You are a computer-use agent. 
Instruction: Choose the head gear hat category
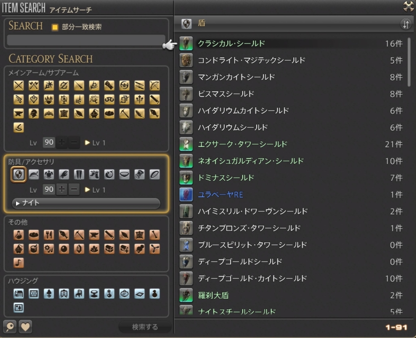34,175
